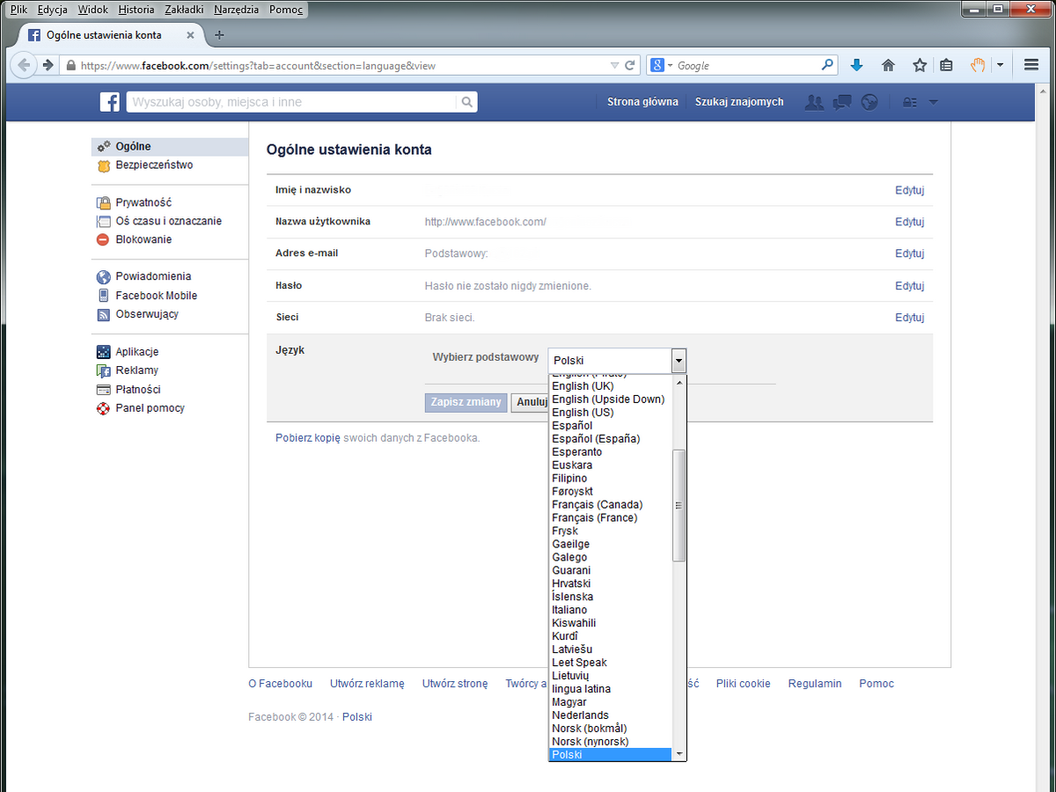Open the URL history dropdown arrow
This screenshot has height=792, width=1056.
pyautogui.click(x=614, y=65)
